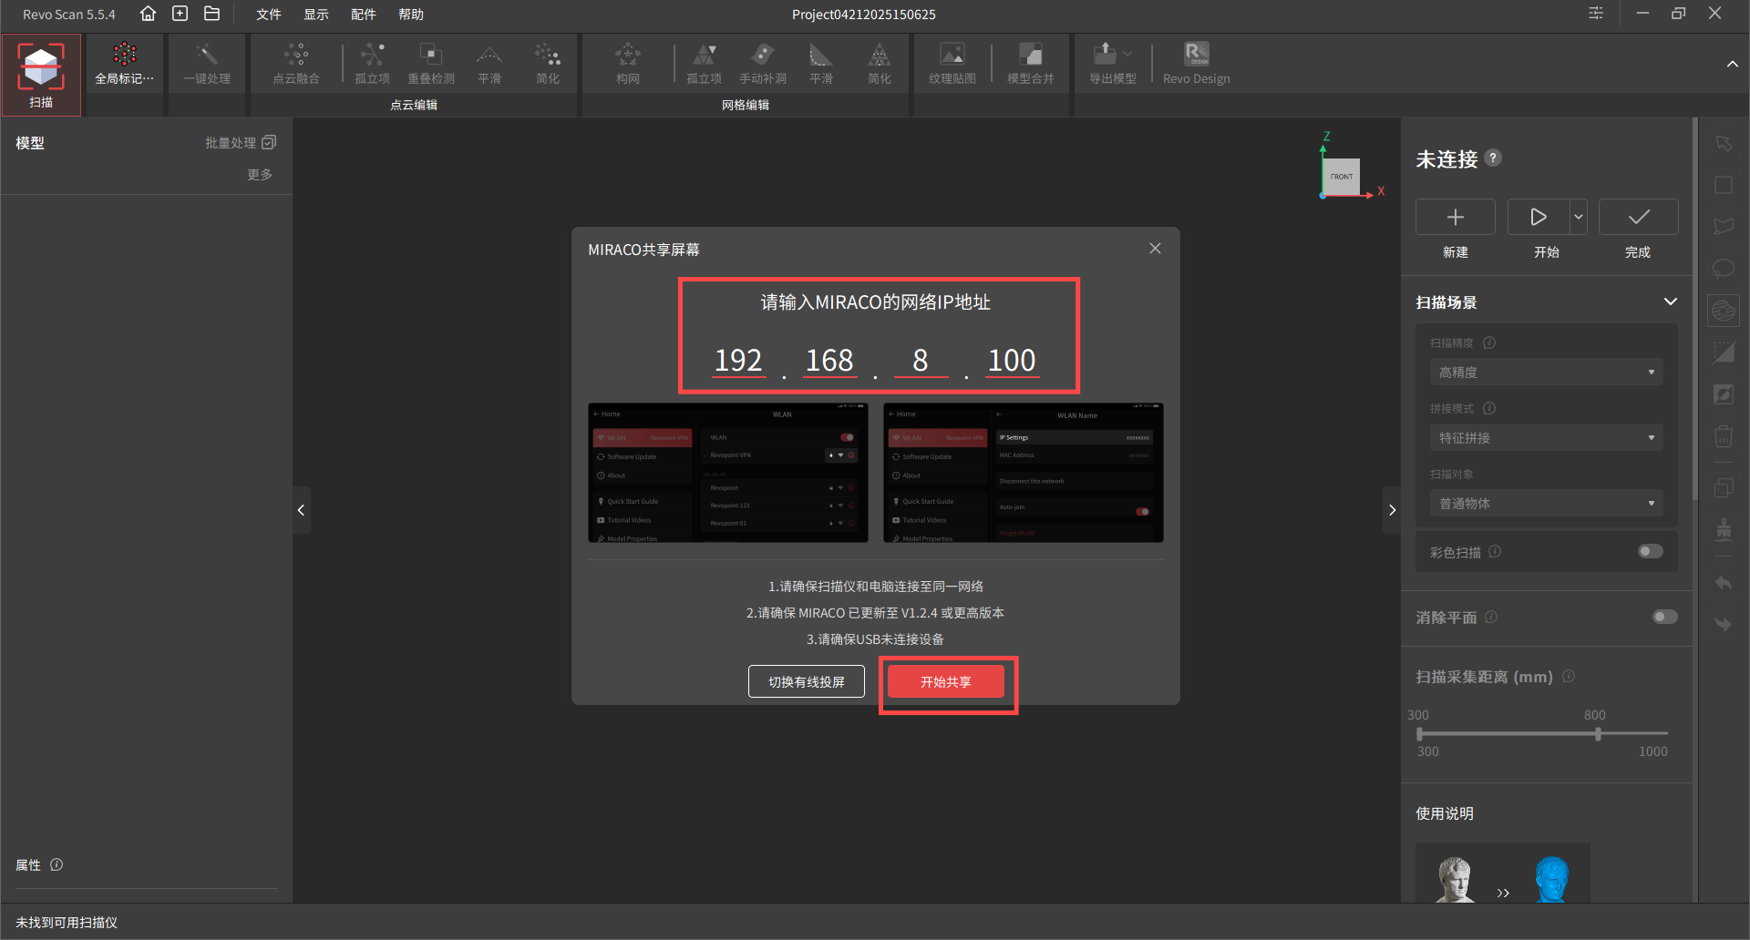The height and width of the screenshot is (940, 1750).
Task: Click the new project plus icon
Action: pyautogui.click(x=180, y=14)
